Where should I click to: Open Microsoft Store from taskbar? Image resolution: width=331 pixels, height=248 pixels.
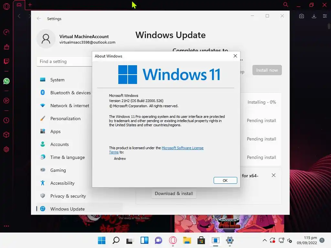pos(201,240)
